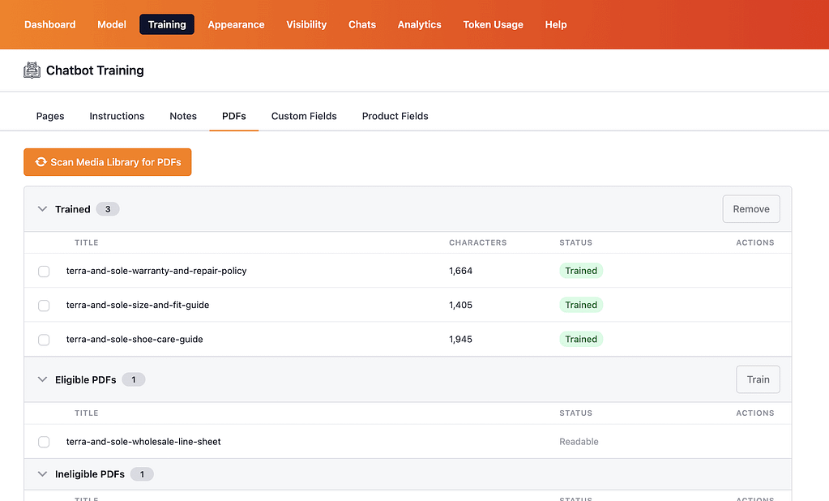Click the Chatbot Training robot icon
The height and width of the screenshot is (501, 829).
tap(32, 71)
